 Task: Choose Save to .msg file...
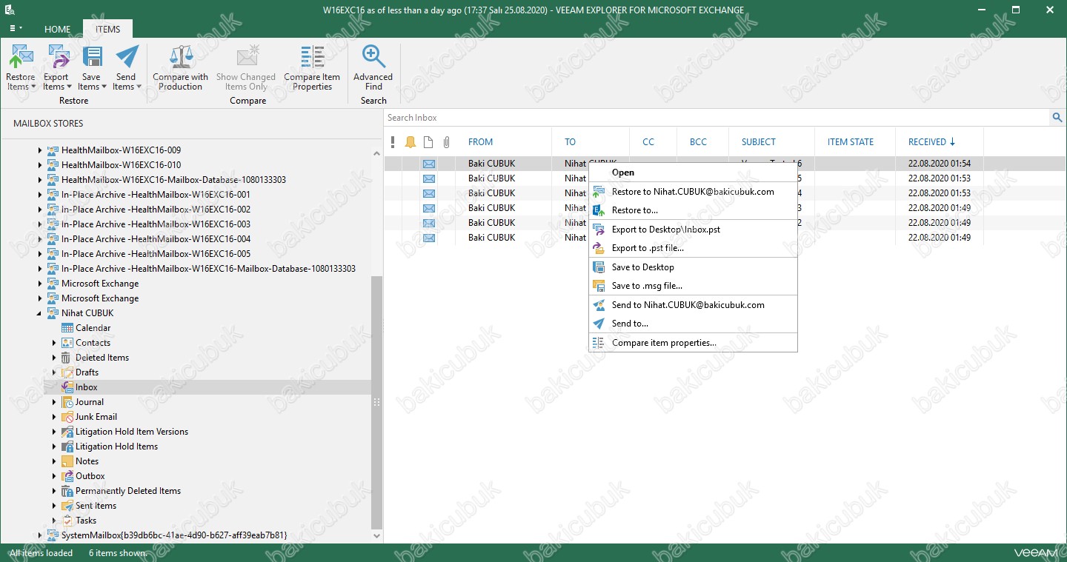click(x=693, y=286)
